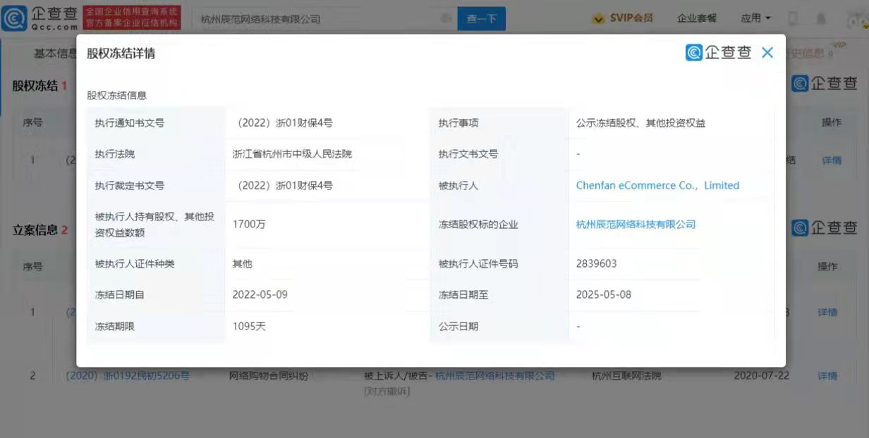Screen dimensions: 869x438
Task: Click the date 2020-07-22 in case row
Action: tap(761, 376)
